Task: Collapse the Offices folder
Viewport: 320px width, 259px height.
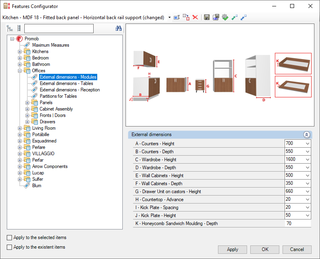Action: (x=20, y=71)
